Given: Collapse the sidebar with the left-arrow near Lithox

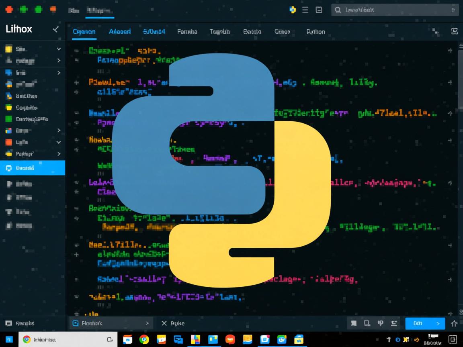Looking at the screenshot, I should 55,29.
